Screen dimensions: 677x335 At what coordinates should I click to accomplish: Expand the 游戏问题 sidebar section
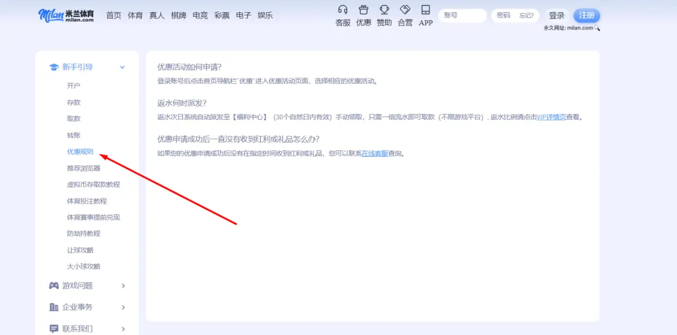(123, 285)
